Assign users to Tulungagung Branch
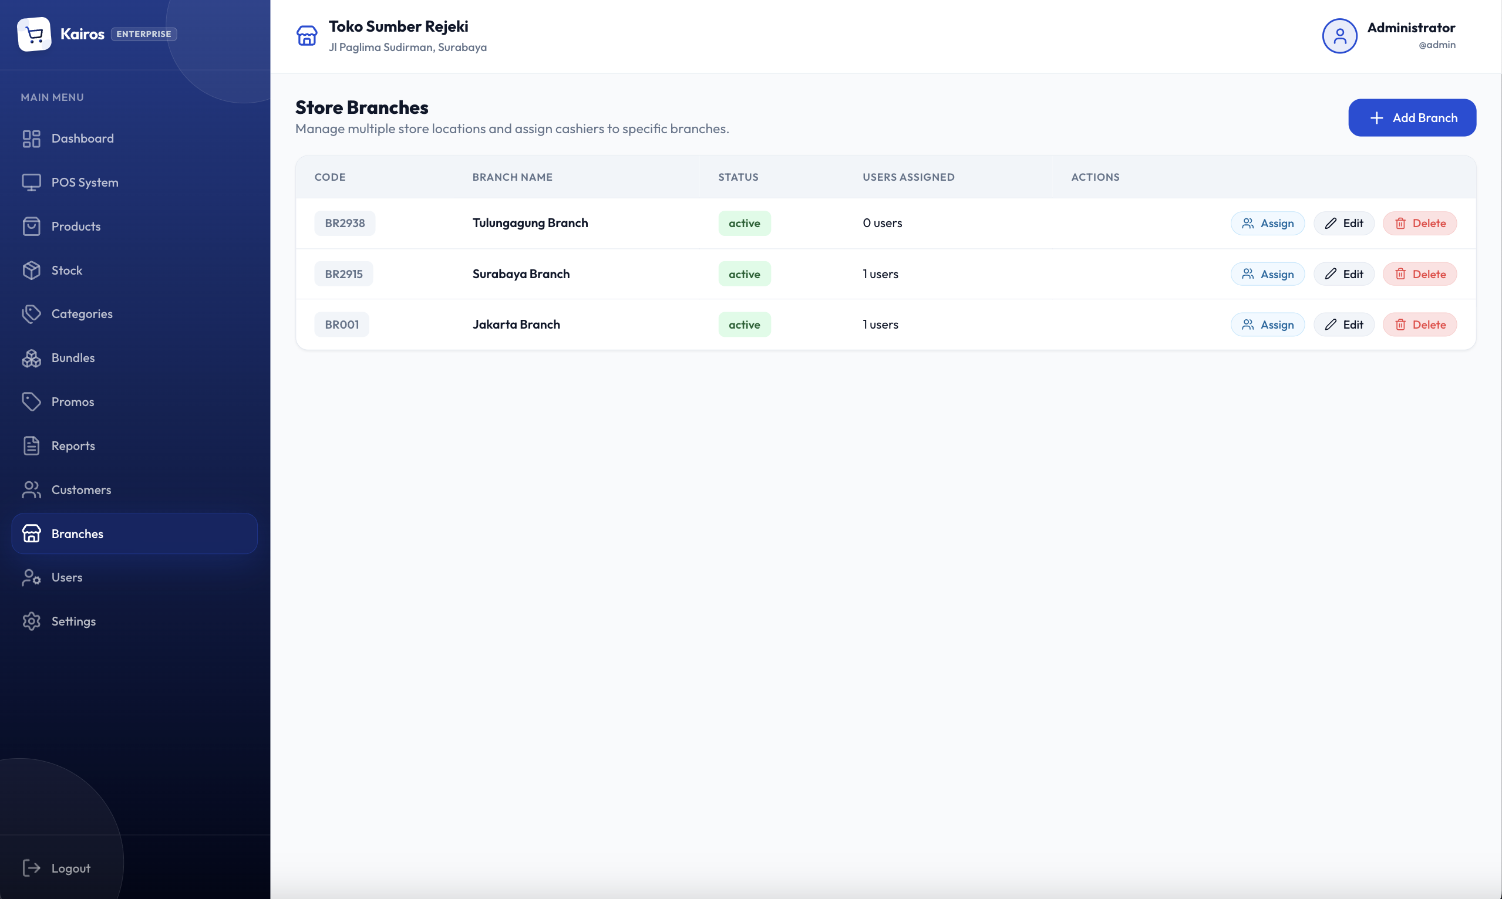1502x899 pixels. [1268, 224]
